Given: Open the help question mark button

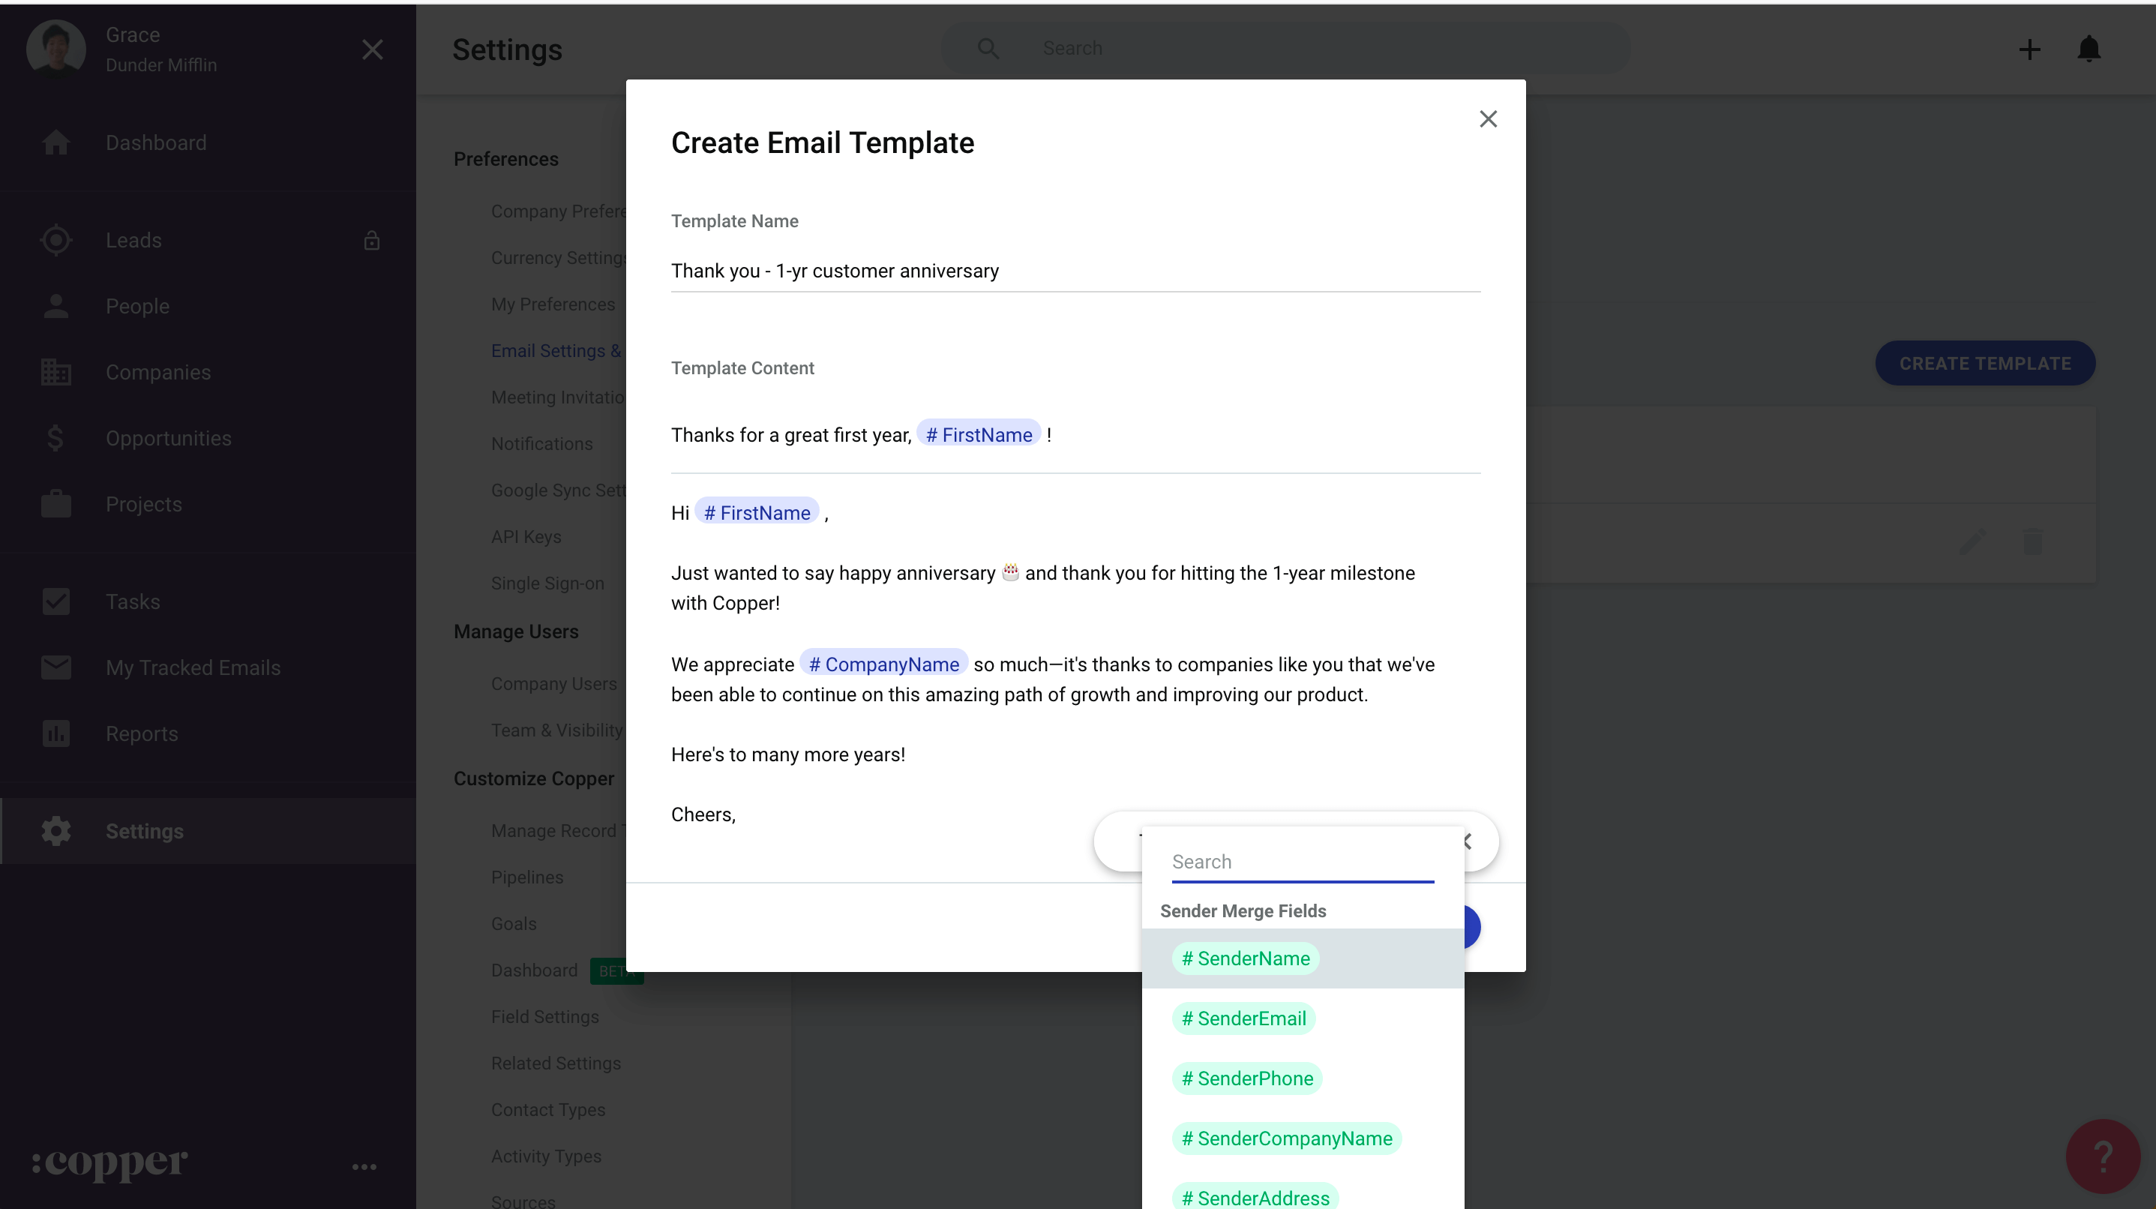Looking at the screenshot, I should [2104, 1156].
